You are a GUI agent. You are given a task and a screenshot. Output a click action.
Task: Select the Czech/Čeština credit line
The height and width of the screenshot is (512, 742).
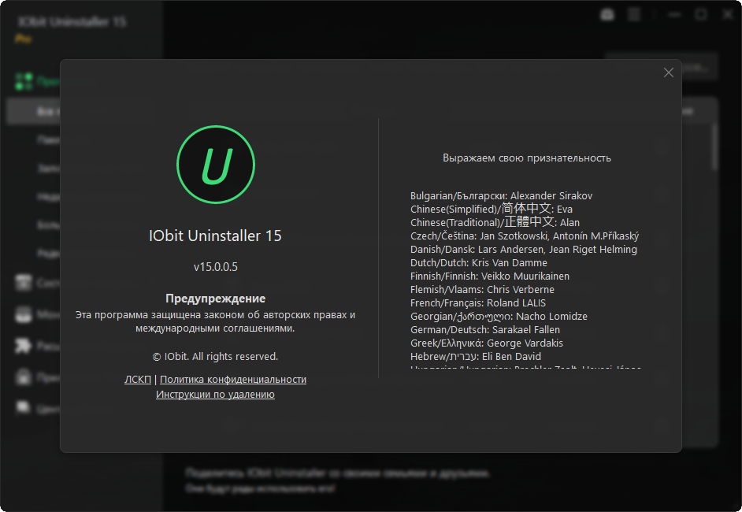[525, 236]
